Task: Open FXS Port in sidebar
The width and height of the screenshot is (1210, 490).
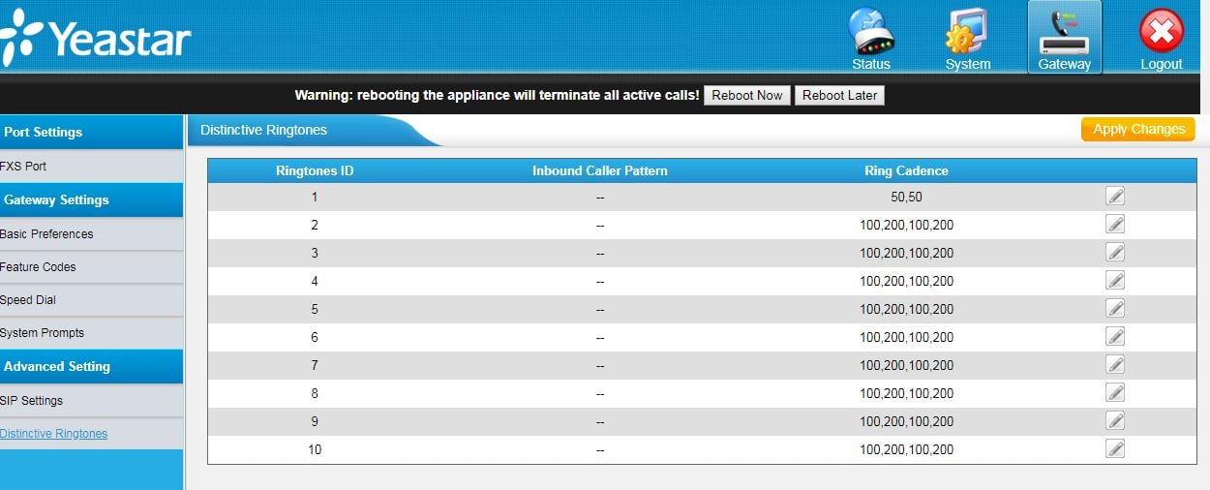Action: [24, 167]
